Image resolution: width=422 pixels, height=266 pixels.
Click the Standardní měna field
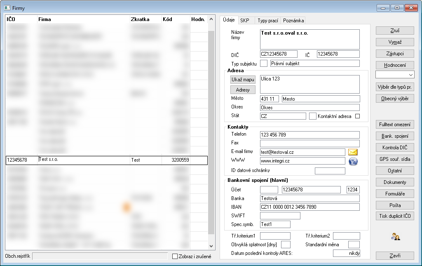(354, 245)
